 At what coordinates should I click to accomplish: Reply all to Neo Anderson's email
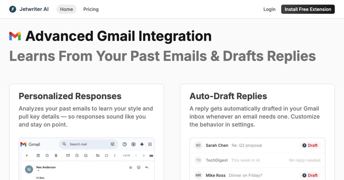click(147, 167)
